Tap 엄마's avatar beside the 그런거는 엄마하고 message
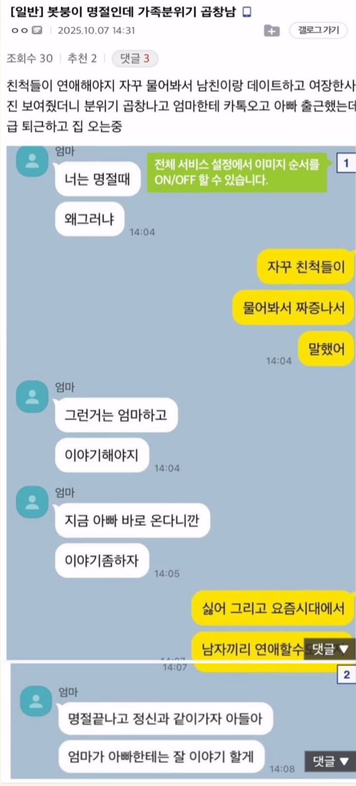Screen dimensions: 356x786 point(33,396)
